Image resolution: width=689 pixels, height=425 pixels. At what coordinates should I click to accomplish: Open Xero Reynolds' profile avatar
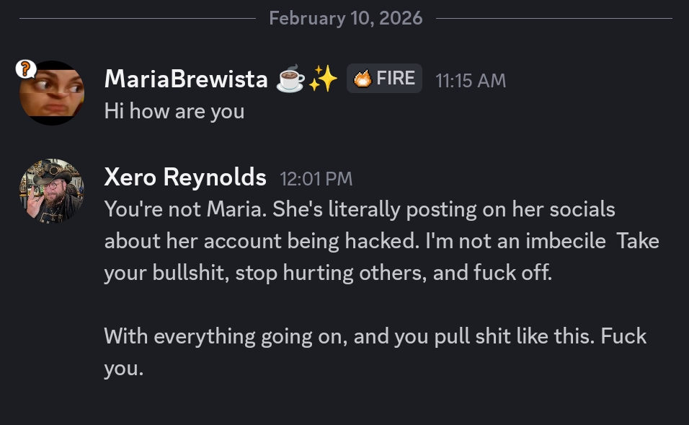tap(52, 191)
